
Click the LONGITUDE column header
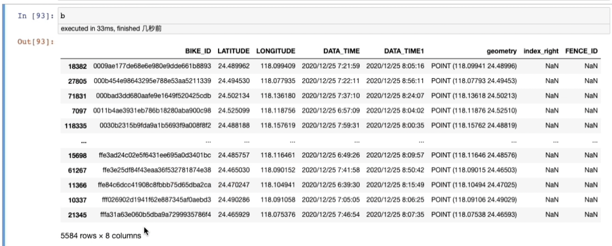click(x=276, y=51)
